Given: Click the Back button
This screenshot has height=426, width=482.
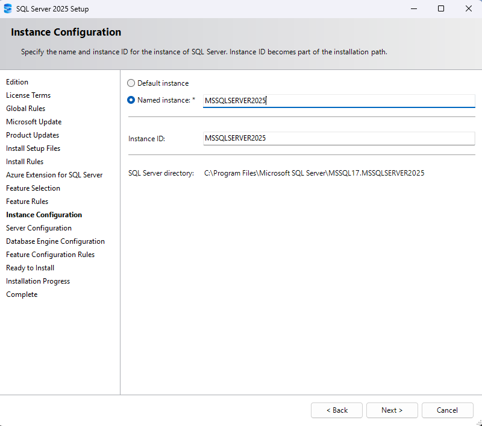Looking at the screenshot, I should [x=336, y=410].
